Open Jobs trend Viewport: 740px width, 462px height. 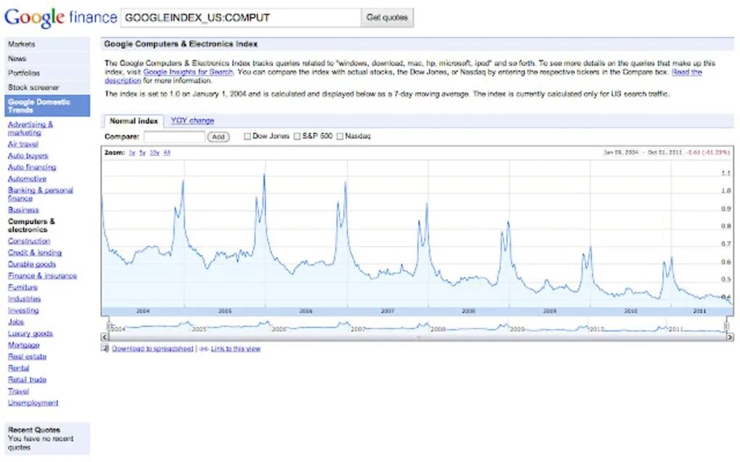(x=15, y=322)
